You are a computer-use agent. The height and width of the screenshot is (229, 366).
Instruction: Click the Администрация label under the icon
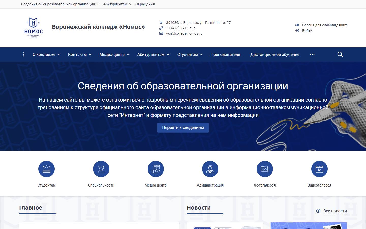(210, 185)
